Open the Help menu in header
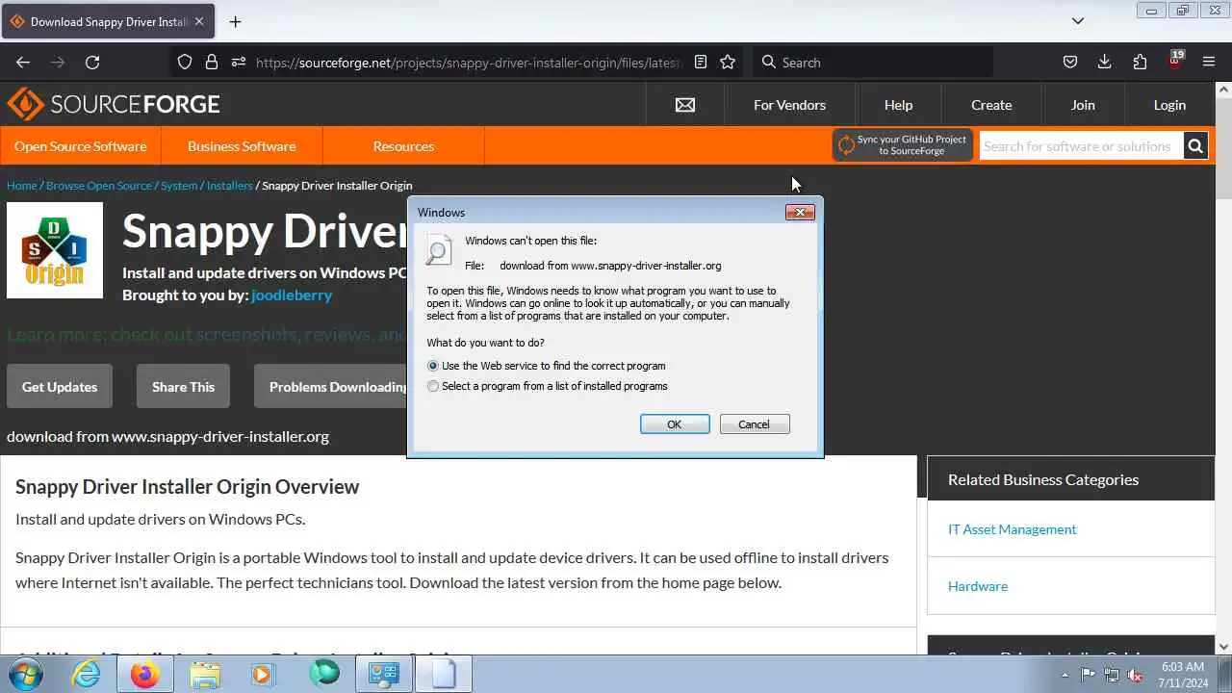Image resolution: width=1232 pixels, height=693 pixels. coord(898,105)
